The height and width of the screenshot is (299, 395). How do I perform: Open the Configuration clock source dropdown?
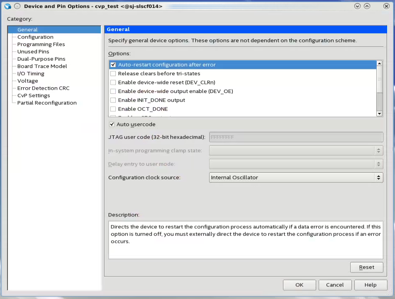296,177
